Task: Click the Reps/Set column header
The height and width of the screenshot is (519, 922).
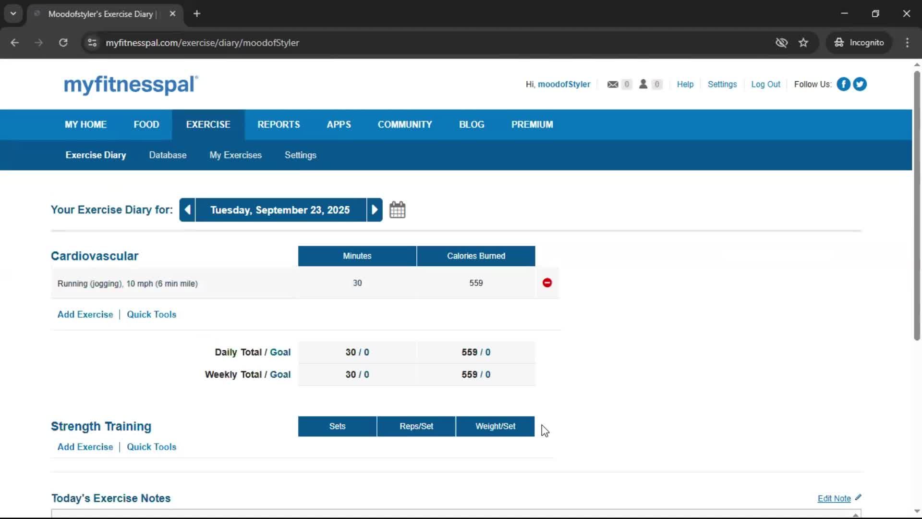Action: point(416,426)
